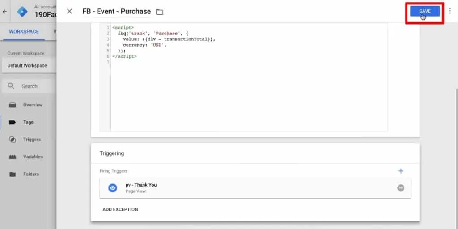Click the Current Workspace label
Viewport: 458px width, 229px height.
pyautogui.click(x=25, y=54)
